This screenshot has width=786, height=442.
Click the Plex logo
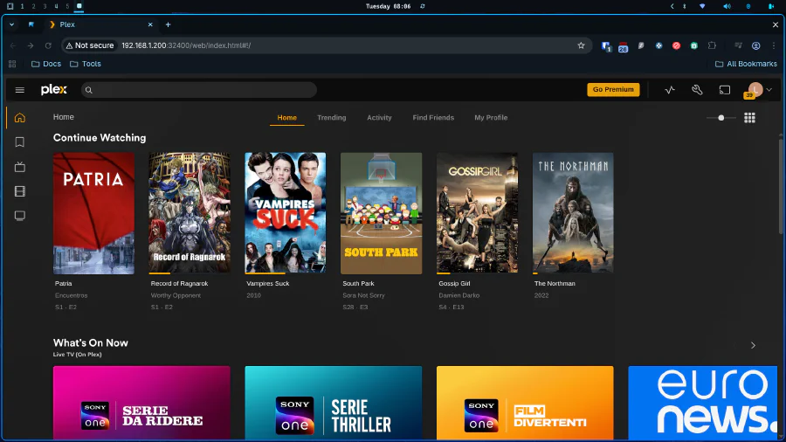(53, 89)
